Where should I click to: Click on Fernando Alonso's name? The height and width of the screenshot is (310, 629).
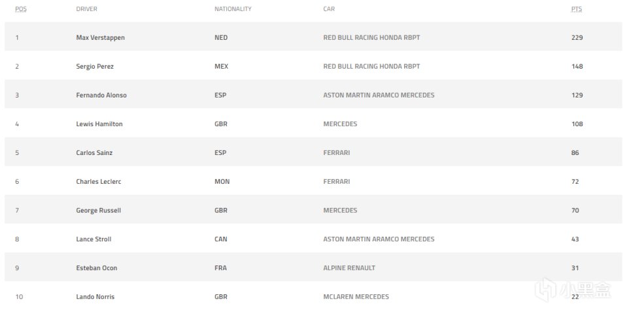pos(101,95)
